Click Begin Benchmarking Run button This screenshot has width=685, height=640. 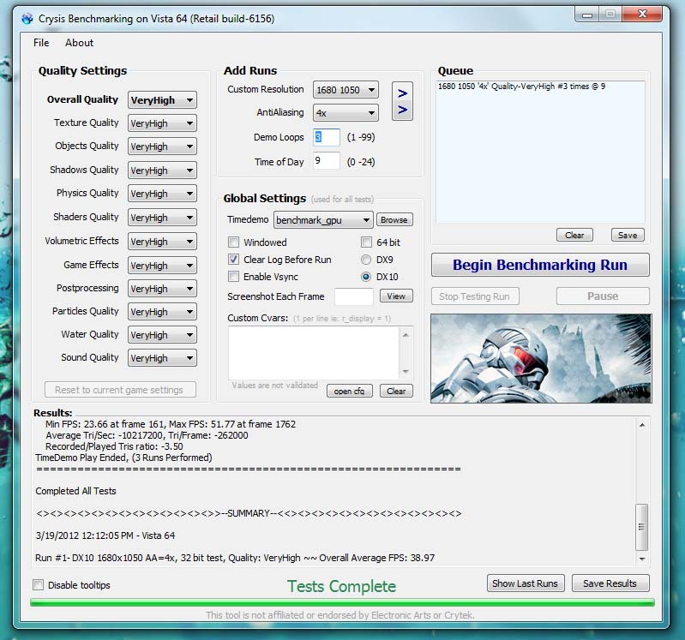[x=540, y=265]
